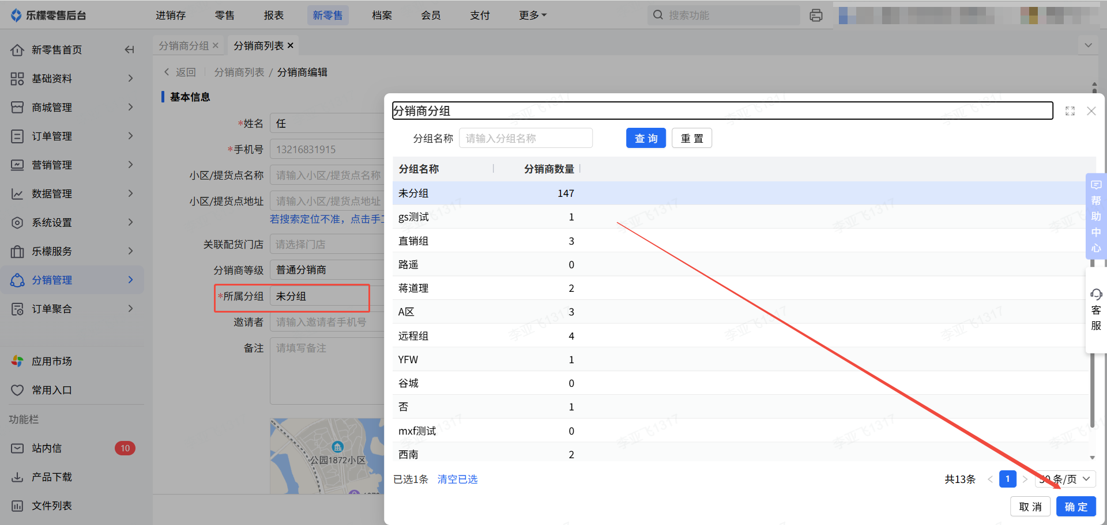
Task: Click the 分组名称 input field
Action: tap(525, 138)
